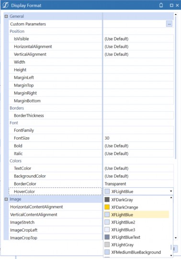Click the XFLightBlueText color swatch
181x259 pixels.
107,237
